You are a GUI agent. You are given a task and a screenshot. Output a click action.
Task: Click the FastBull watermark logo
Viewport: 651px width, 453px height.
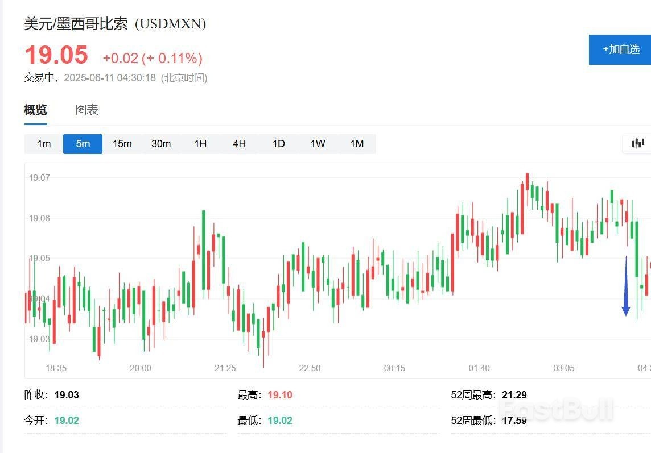click(x=556, y=410)
